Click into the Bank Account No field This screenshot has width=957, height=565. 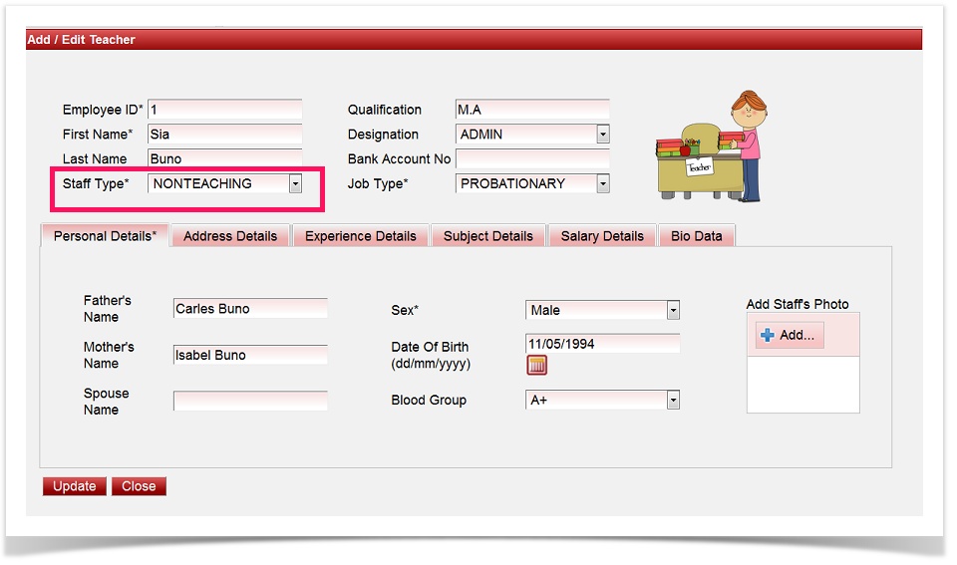point(532,158)
